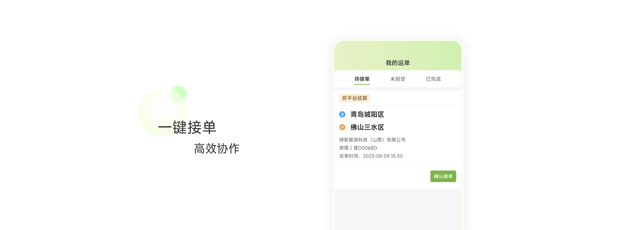Image resolution: width=619 pixels, height=230 pixels.
Task: Click the empty gray area below the order card
Action: pos(398,209)
